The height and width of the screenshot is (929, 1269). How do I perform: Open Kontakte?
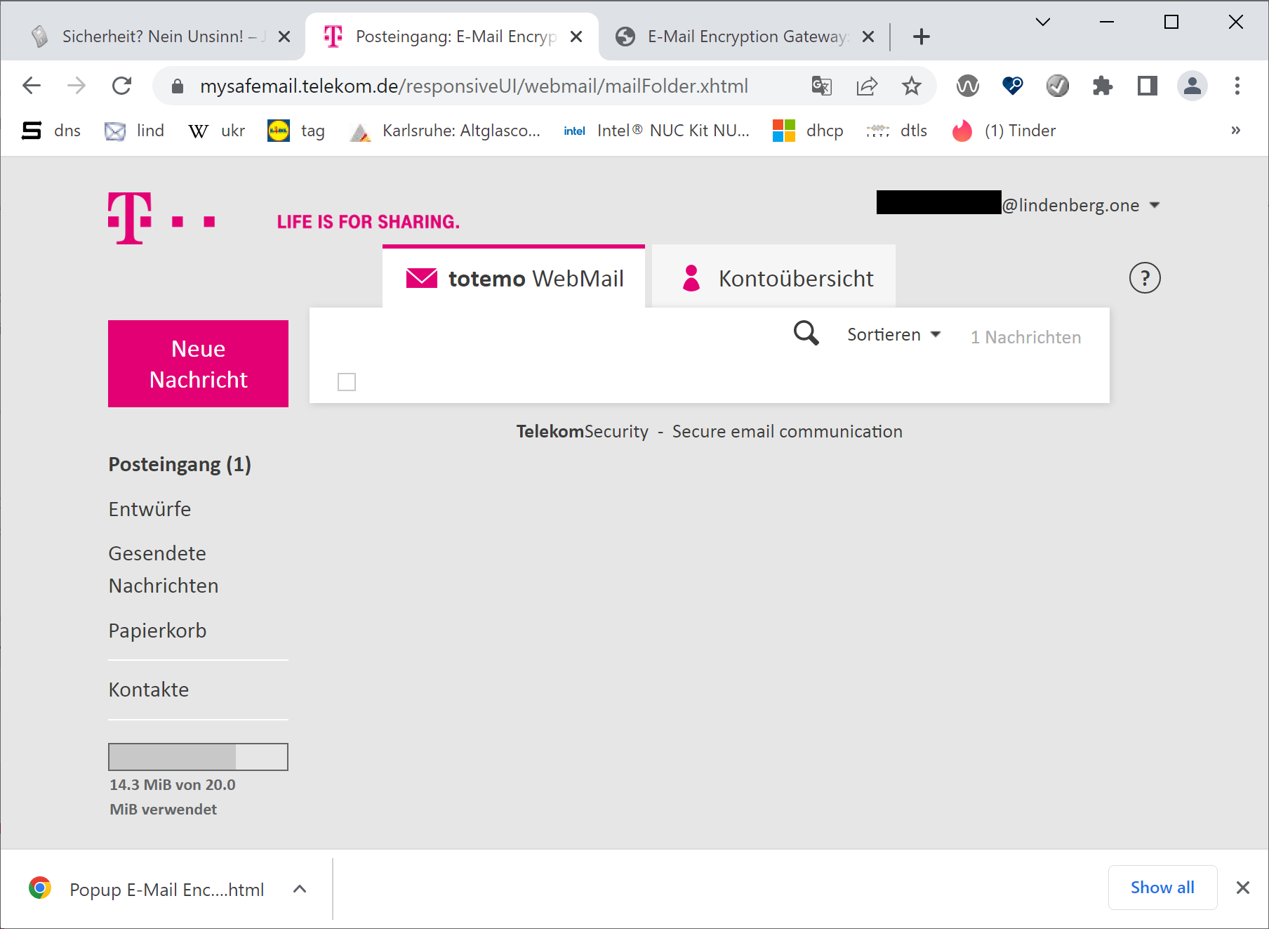pyautogui.click(x=149, y=690)
